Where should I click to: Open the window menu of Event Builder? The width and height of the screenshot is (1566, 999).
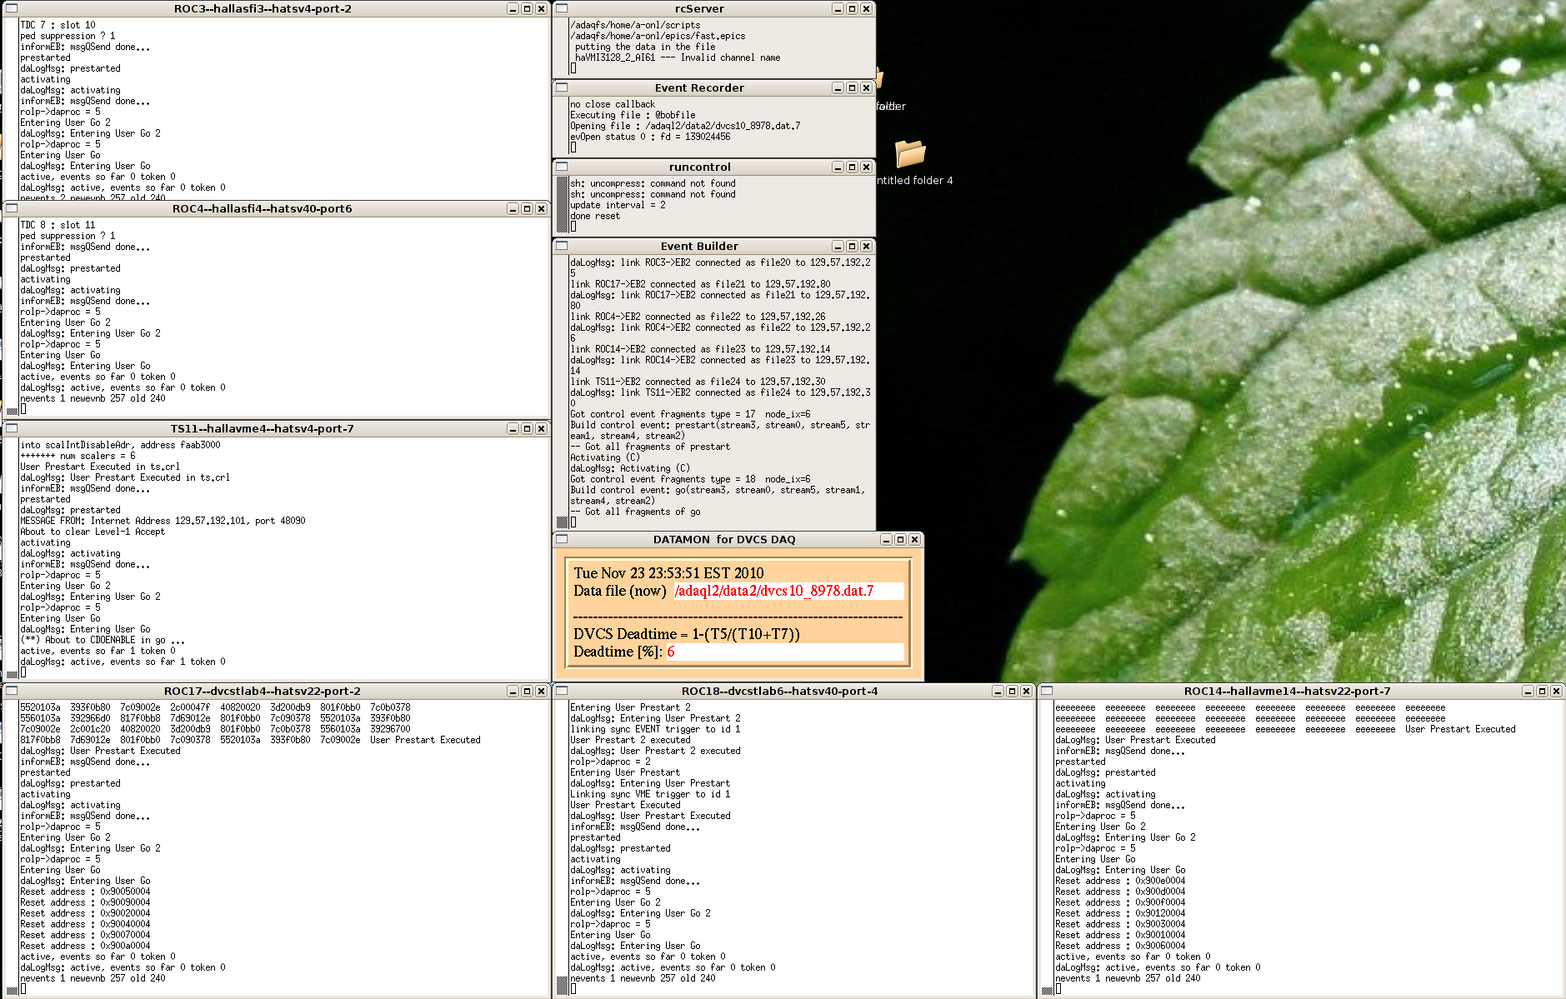pyautogui.click(x=562, y=246)
